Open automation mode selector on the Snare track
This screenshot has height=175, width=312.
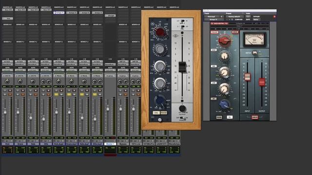(20, 70)
